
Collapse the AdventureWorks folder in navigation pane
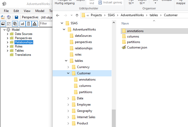click(64, 29)
